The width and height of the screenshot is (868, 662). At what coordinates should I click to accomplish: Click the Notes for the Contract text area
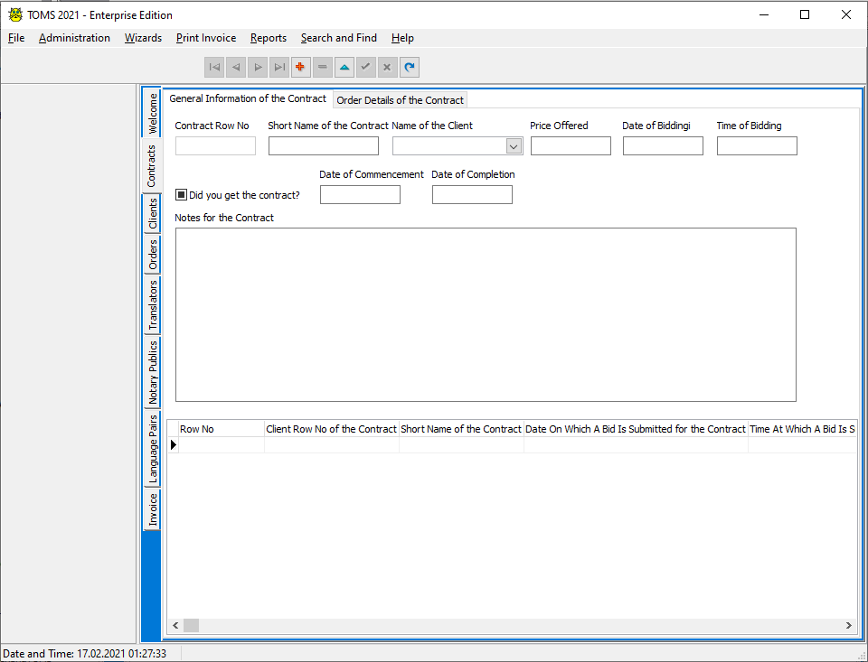pyautogui.click(x=486, y=314)
